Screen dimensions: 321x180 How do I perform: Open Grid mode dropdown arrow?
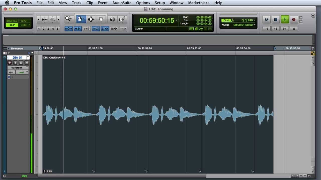click(29, 25)
